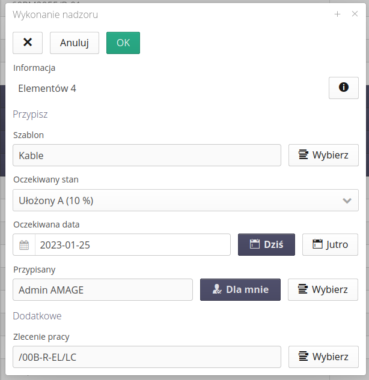The height and width of the screenshot is (380, 369).
Task: Expand the dialog with plus icon
Action: pos(338,14)
